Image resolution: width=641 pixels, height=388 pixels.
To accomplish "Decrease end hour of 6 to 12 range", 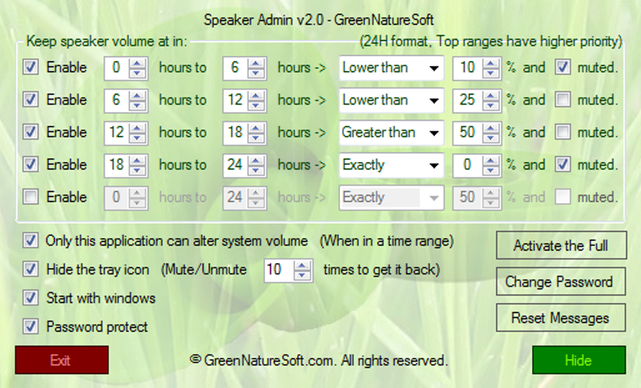I will [x=256, y=105].
